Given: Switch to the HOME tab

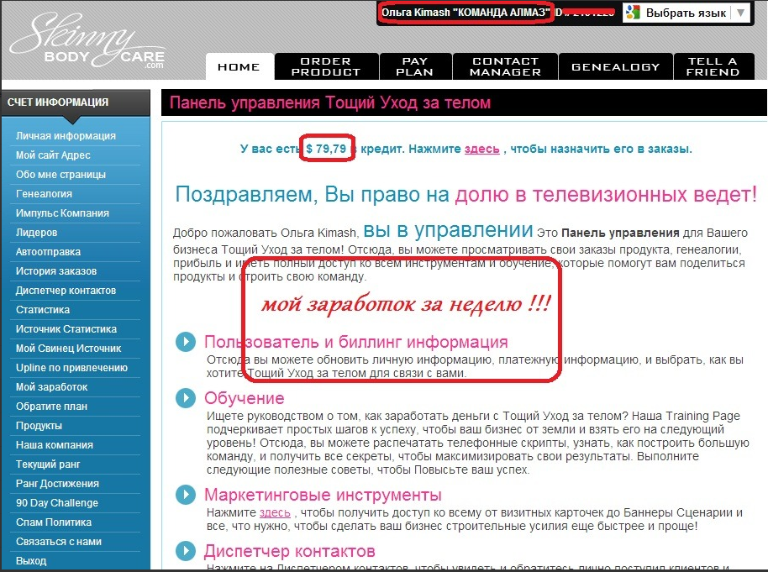Looking at the screenshot, I should click(x=239, y=66).
